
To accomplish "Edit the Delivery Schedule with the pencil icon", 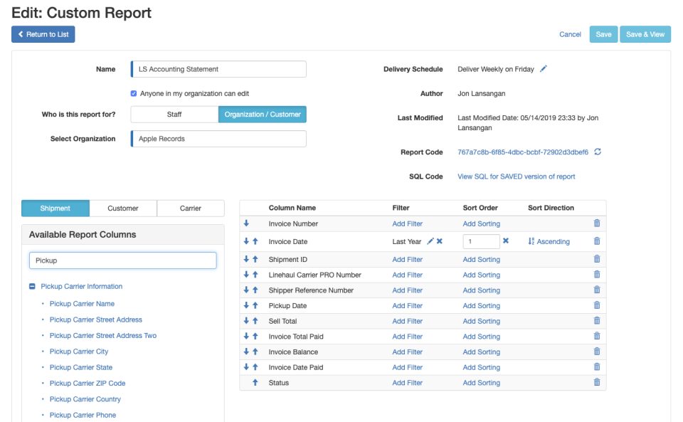I will point(543,69).
